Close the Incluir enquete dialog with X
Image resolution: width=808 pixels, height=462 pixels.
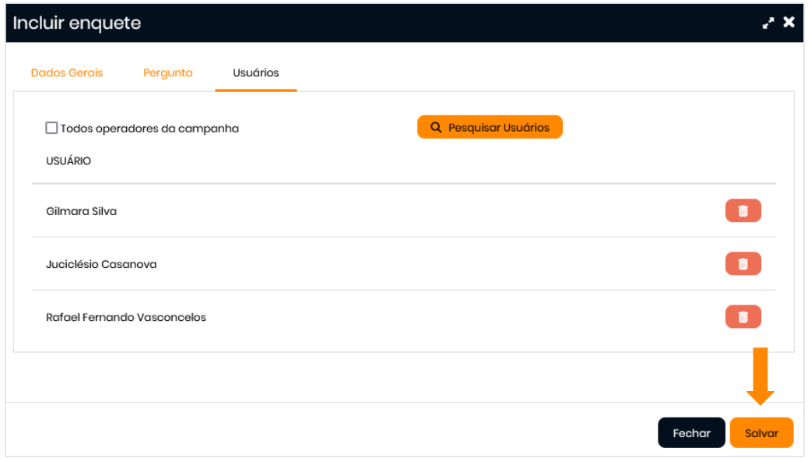tap(789, 23)
